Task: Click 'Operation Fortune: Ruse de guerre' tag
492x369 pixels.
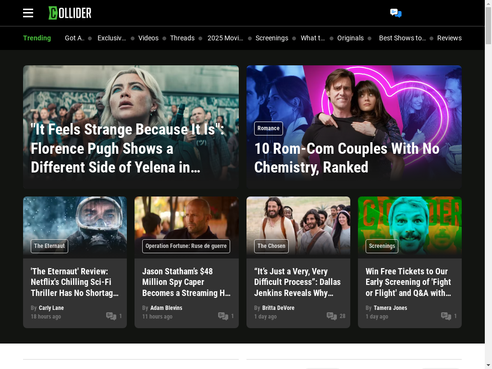Action: (186, 246)
